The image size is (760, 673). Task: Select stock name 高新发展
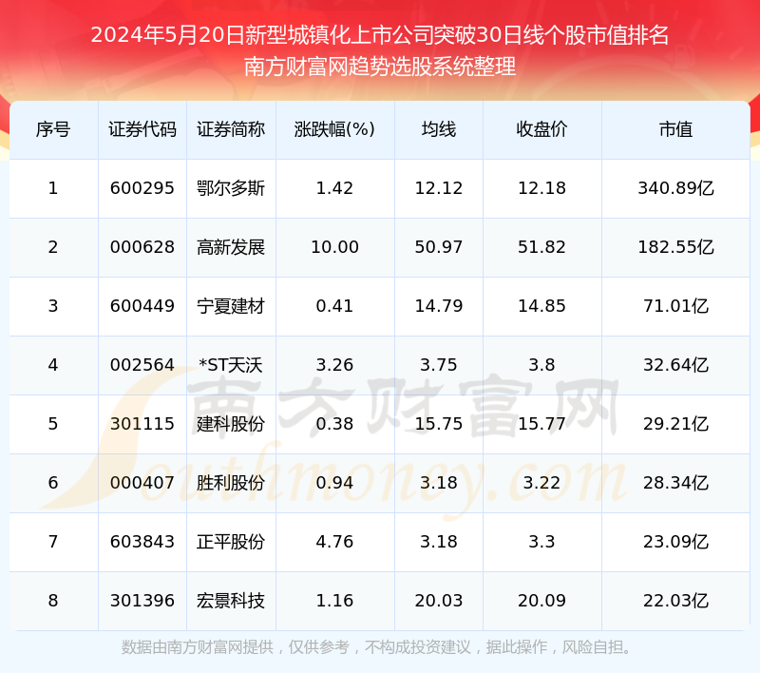231,247
